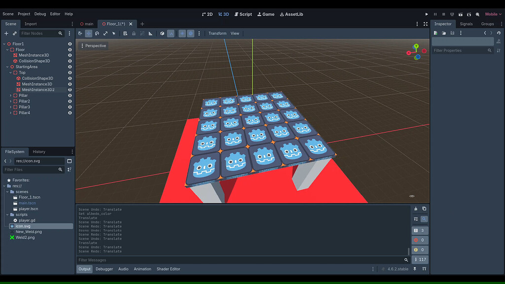Open the list selectable nodes tool
The image size is (505, 284).
[x=125, y=34]
